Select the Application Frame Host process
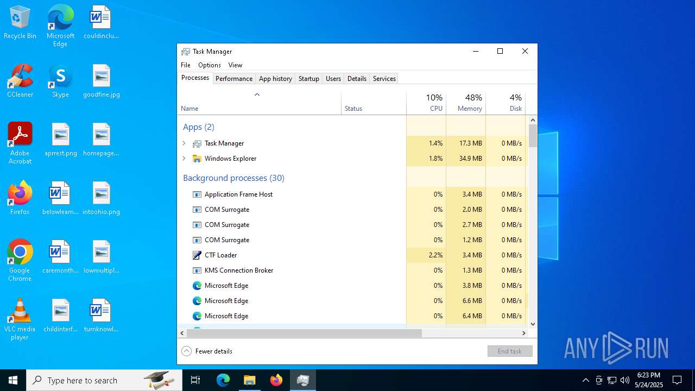The width and height of the screenshot is (695, 391). click(x=352, y=194)
